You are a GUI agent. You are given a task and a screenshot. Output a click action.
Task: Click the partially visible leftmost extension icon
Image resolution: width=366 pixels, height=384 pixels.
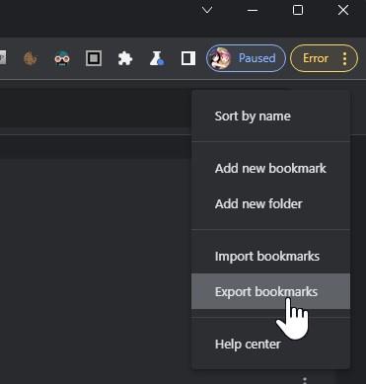[3, 58]
